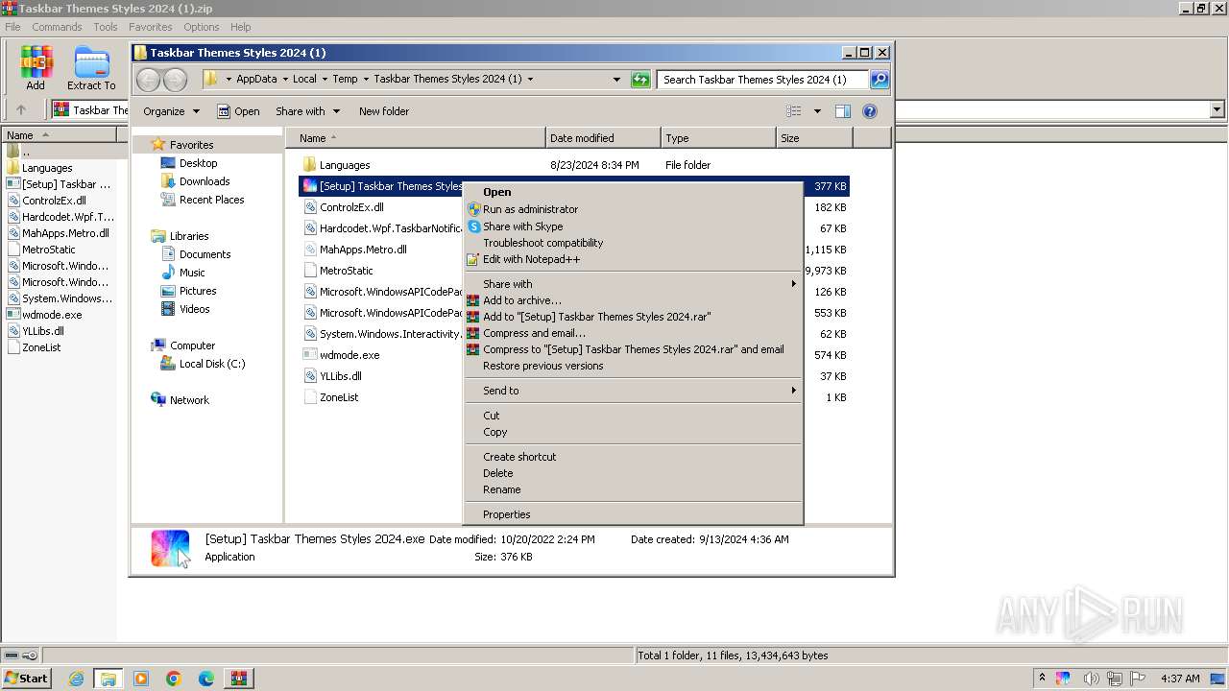1229x691 pixels.
Task: Toggle the preview pane icon
Action: (x=842, y=111)
